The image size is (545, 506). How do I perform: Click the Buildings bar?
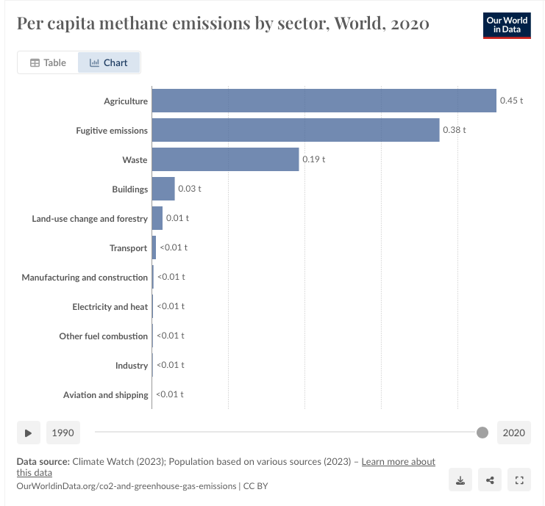[x=163, y=189]
